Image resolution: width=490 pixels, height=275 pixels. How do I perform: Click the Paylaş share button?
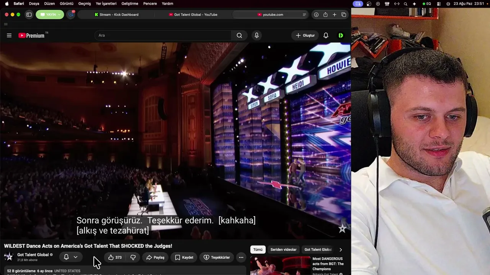pos(155,257)
